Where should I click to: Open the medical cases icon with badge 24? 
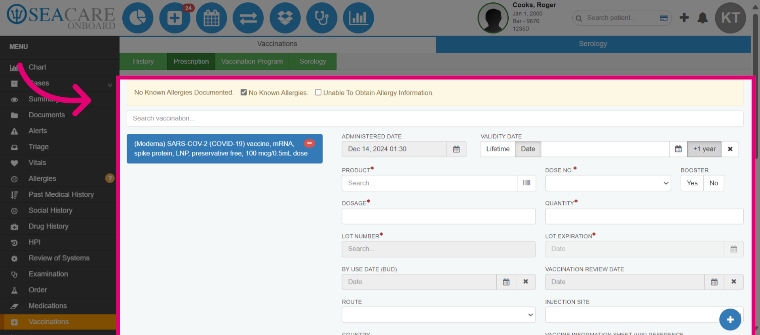[175, 18]
